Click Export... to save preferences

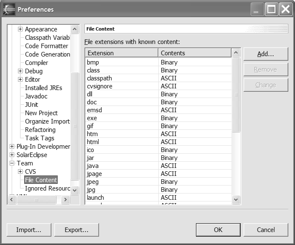point(76,230)
